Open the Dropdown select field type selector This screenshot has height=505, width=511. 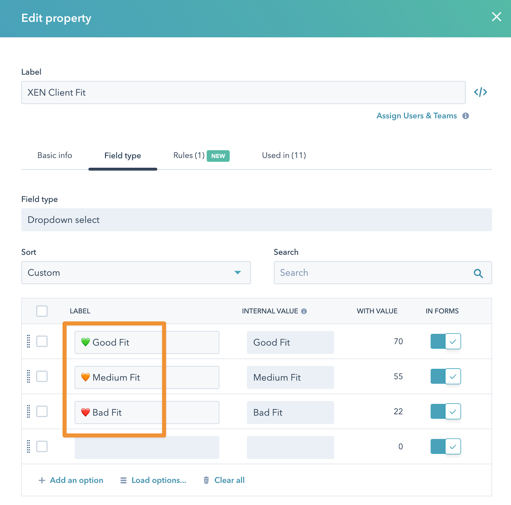(256, 220)
